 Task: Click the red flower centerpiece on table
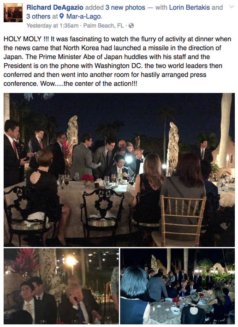(87, 179)
